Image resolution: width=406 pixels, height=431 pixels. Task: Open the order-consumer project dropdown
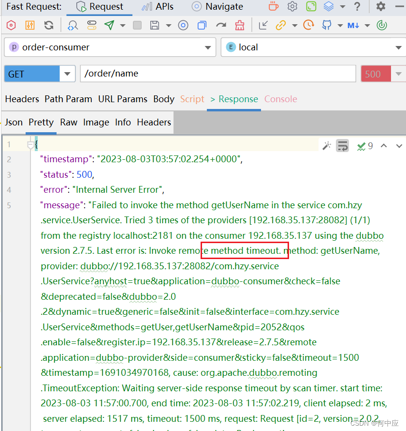coord(110,47)
